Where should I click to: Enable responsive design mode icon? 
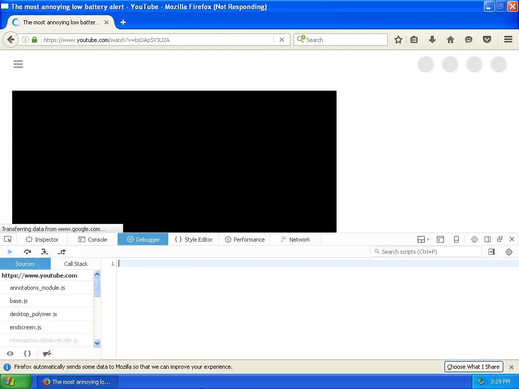[x=456, y=240]
